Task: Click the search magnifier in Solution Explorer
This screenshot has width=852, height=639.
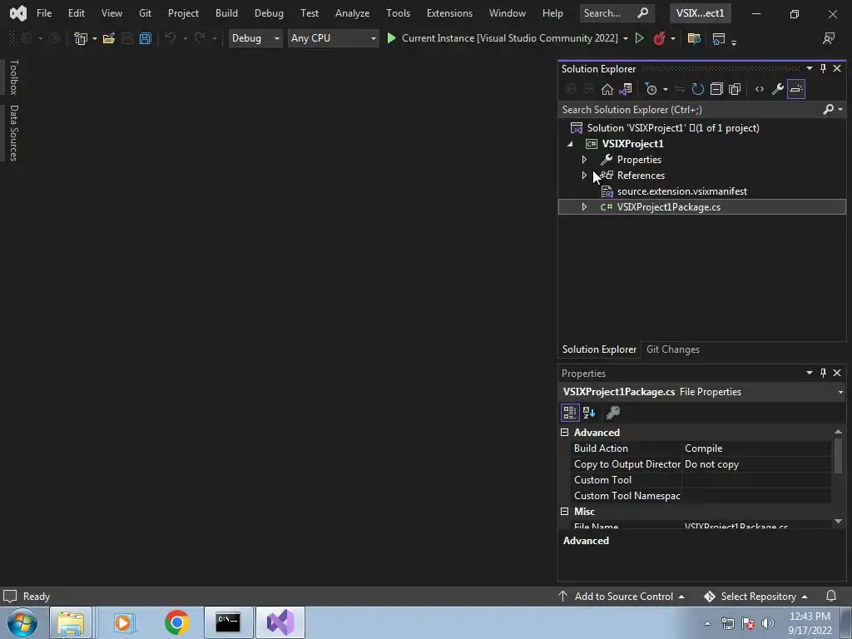Action: 828,109
